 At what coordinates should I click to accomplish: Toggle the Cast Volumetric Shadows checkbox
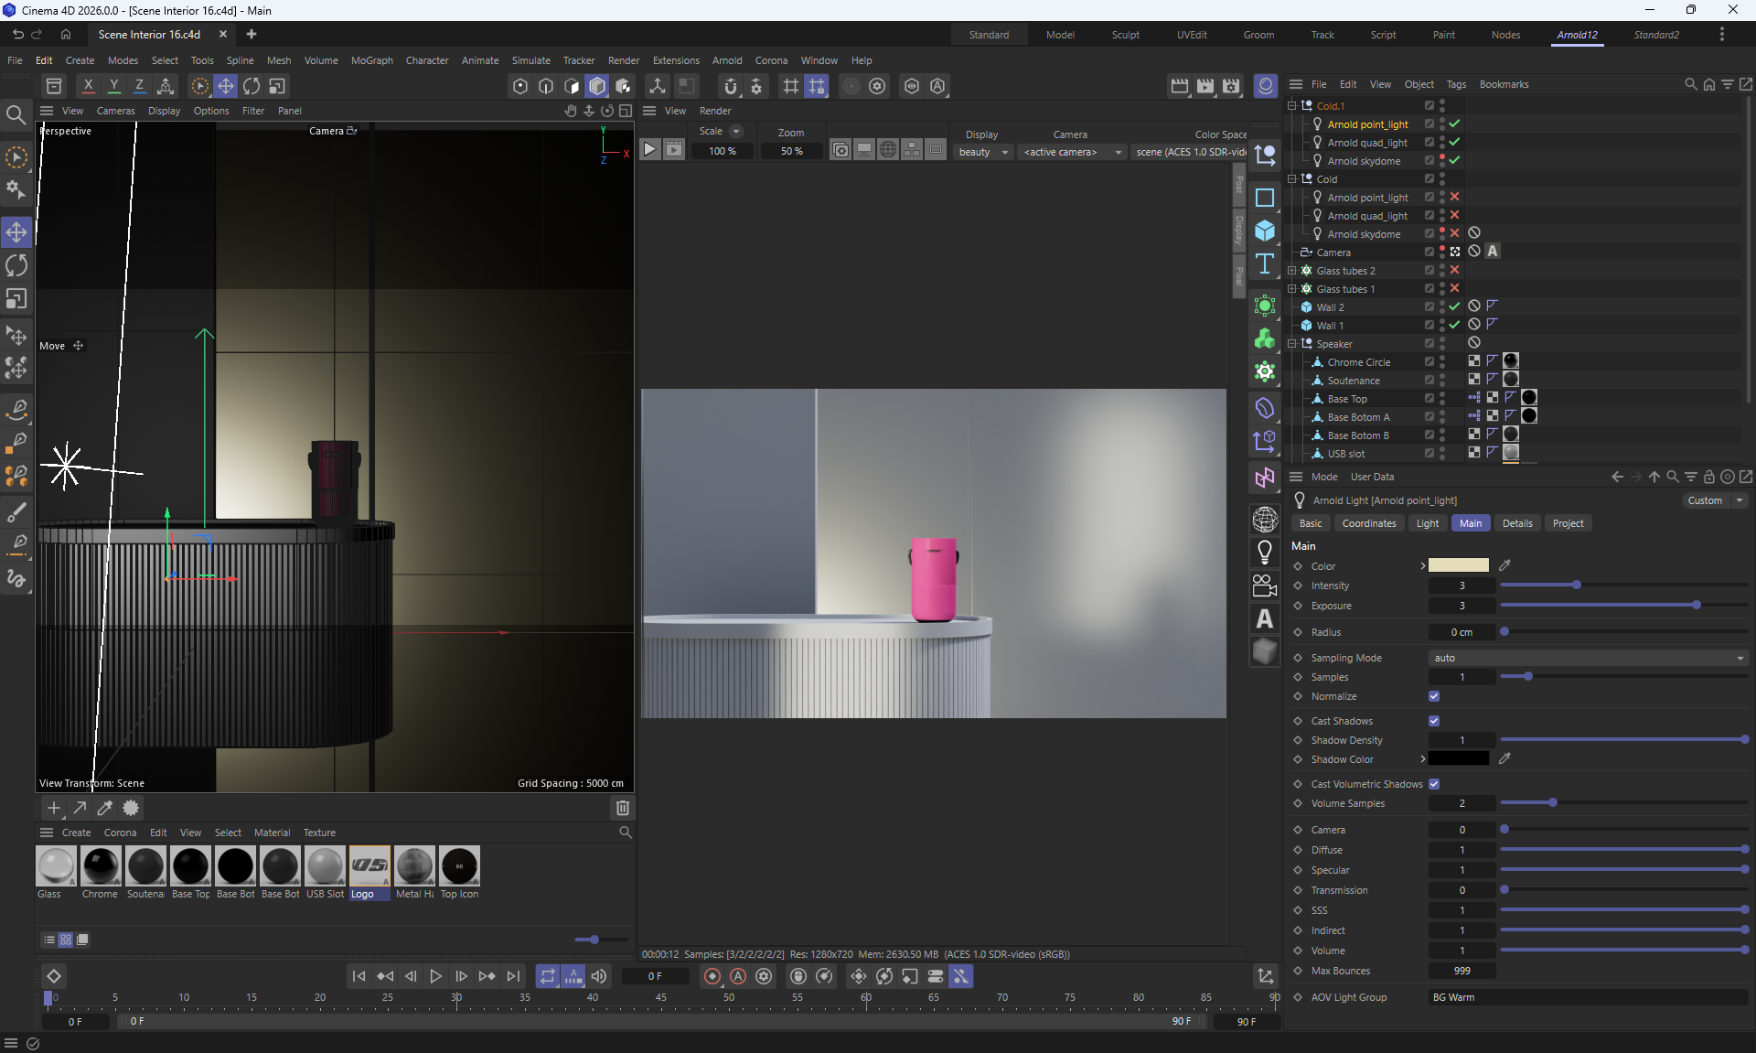1434,784
